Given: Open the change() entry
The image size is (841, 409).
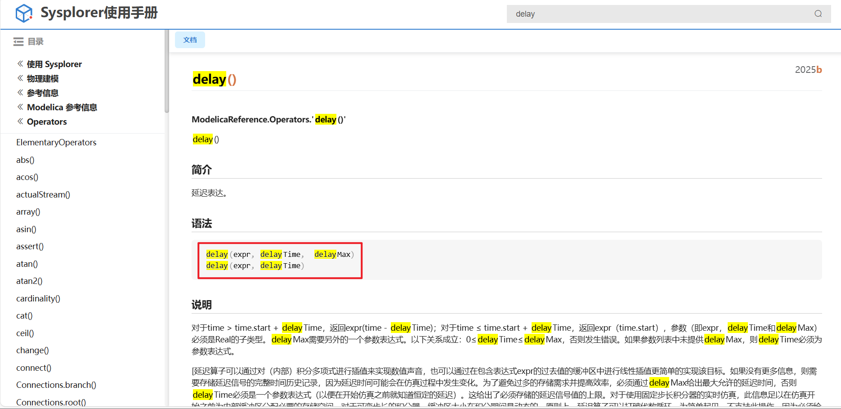Looking at the screenshot, I should [x=32, y=350].
